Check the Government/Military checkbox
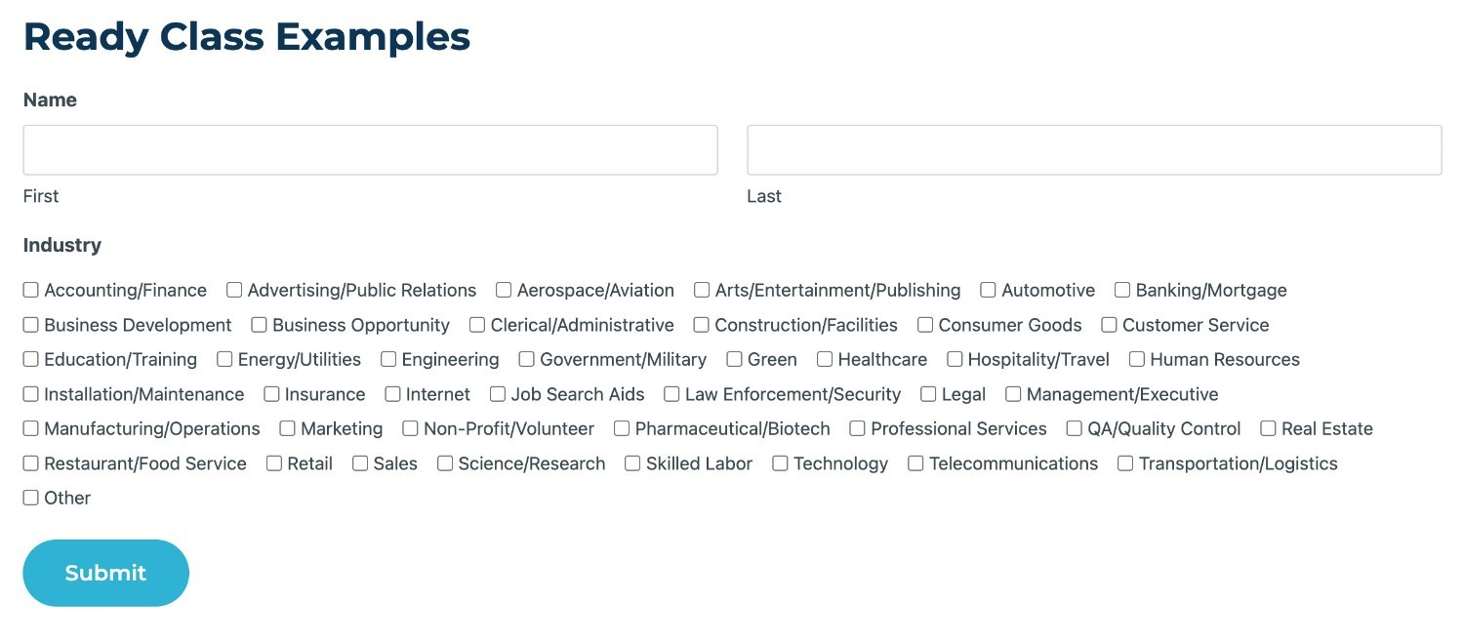 coord(527,359)
